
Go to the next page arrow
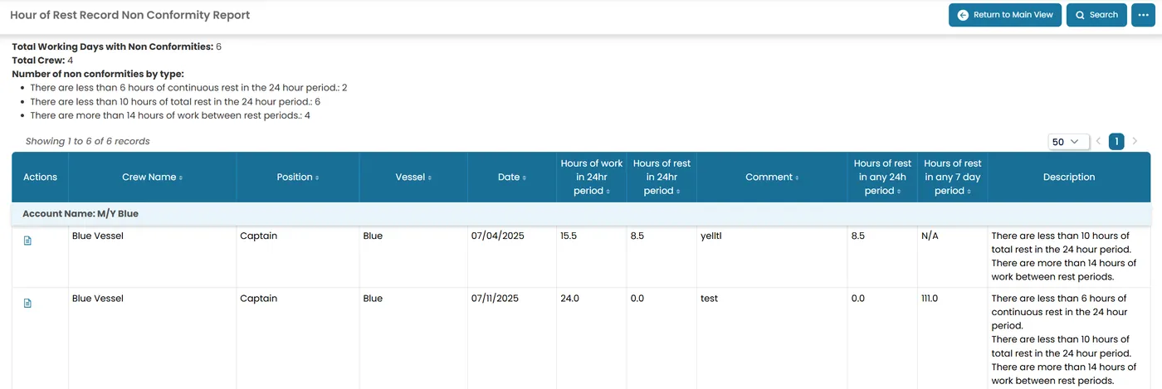[1135, 142]
